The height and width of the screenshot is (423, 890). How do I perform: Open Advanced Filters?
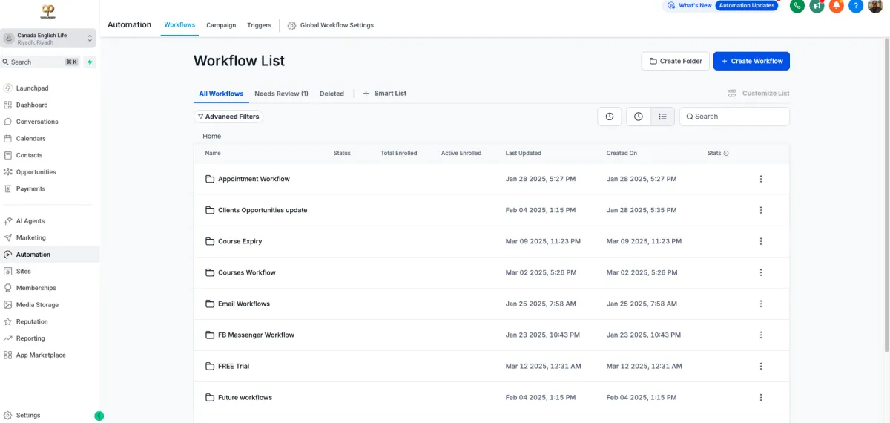(x=228, y=117)
